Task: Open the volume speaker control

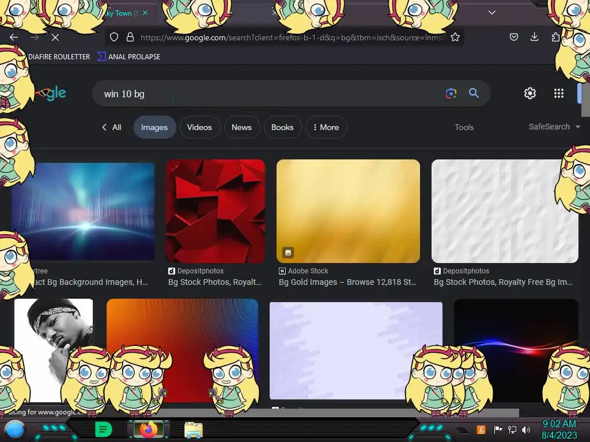Action: point(526,429)
